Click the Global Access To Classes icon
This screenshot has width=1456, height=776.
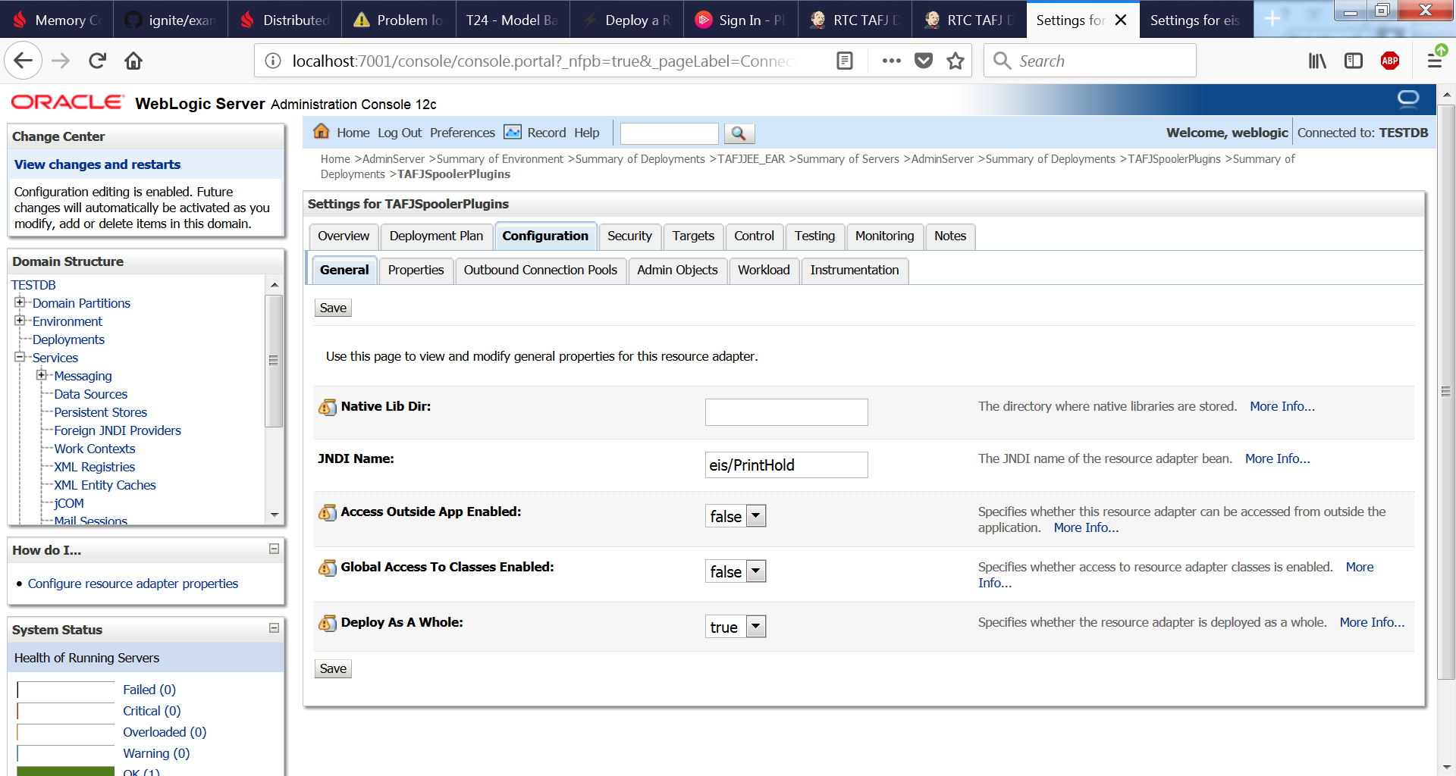(327, 568)
